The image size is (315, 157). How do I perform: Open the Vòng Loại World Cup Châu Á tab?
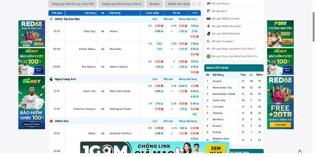pyautogui.click(x=121, y=4)
